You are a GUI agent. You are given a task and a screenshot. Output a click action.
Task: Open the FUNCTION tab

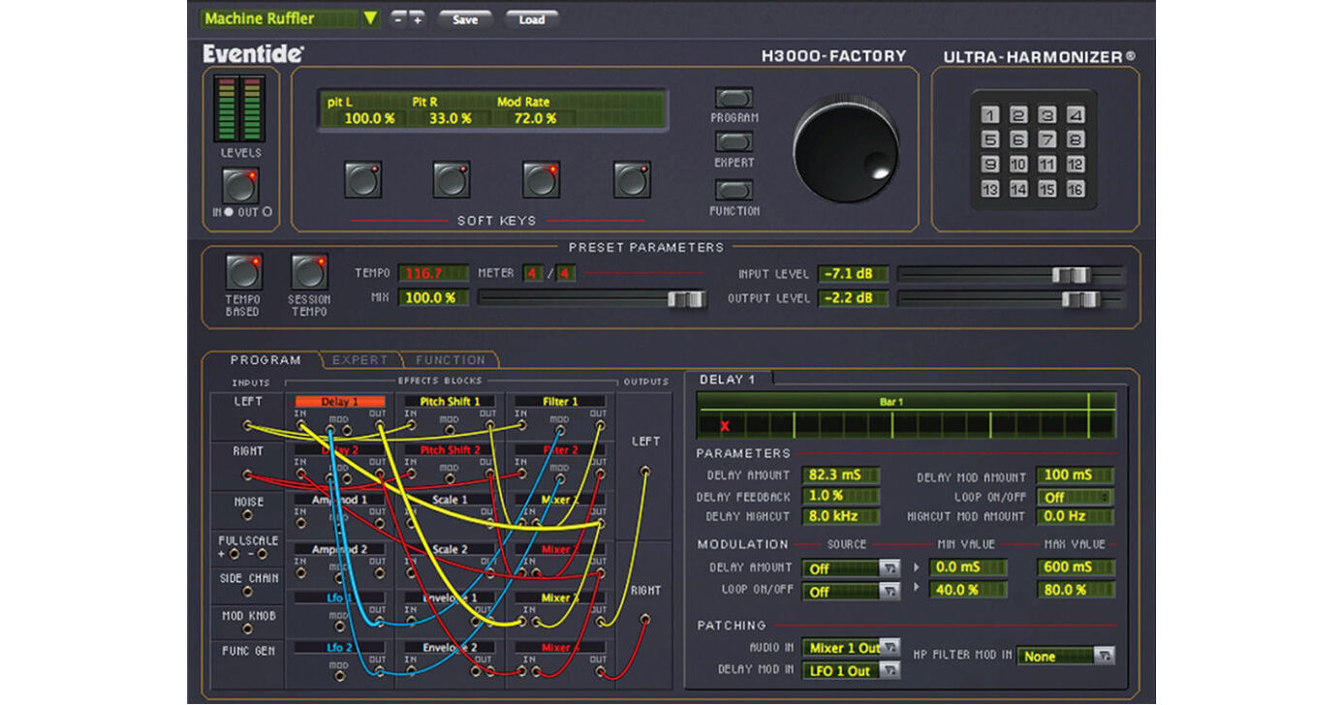point(450,359)
